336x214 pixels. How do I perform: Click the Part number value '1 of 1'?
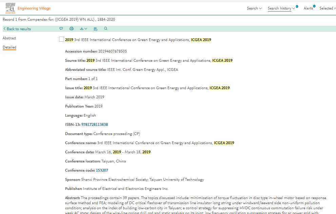coord(93,79)
